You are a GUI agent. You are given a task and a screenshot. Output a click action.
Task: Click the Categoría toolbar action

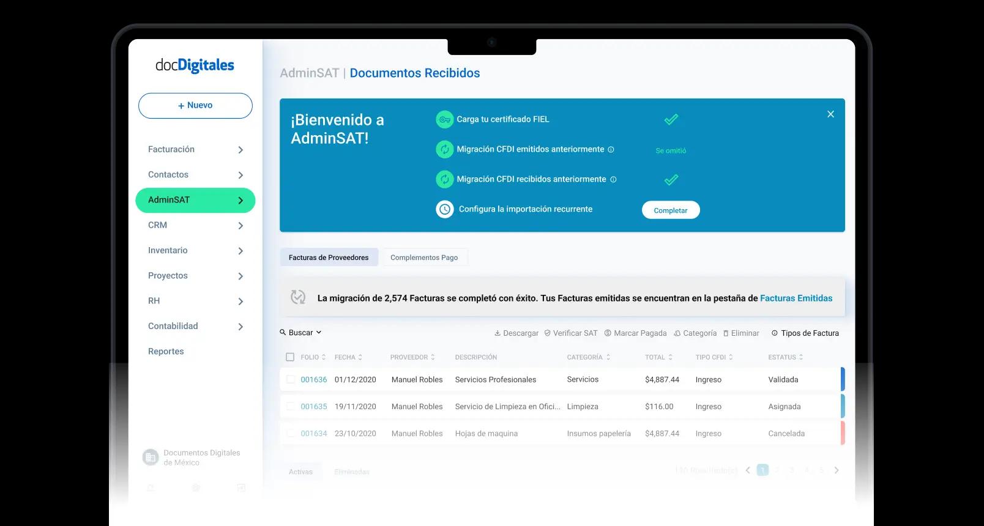tap(695, 333)
